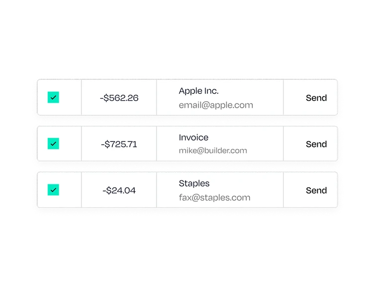Open the Apple Inc. vendor name
Image resolution: width=374 pixels, height=292 pixels.
tap(199, 90)
